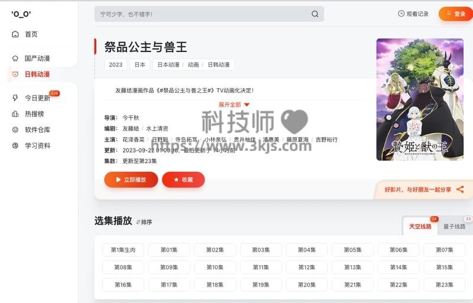Viewport: 473px width, 303px height.
Task: Play episode 第10集
Action: (215, 267)
